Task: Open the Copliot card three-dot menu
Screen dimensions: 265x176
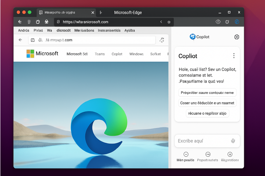Action: click(234, 56)
